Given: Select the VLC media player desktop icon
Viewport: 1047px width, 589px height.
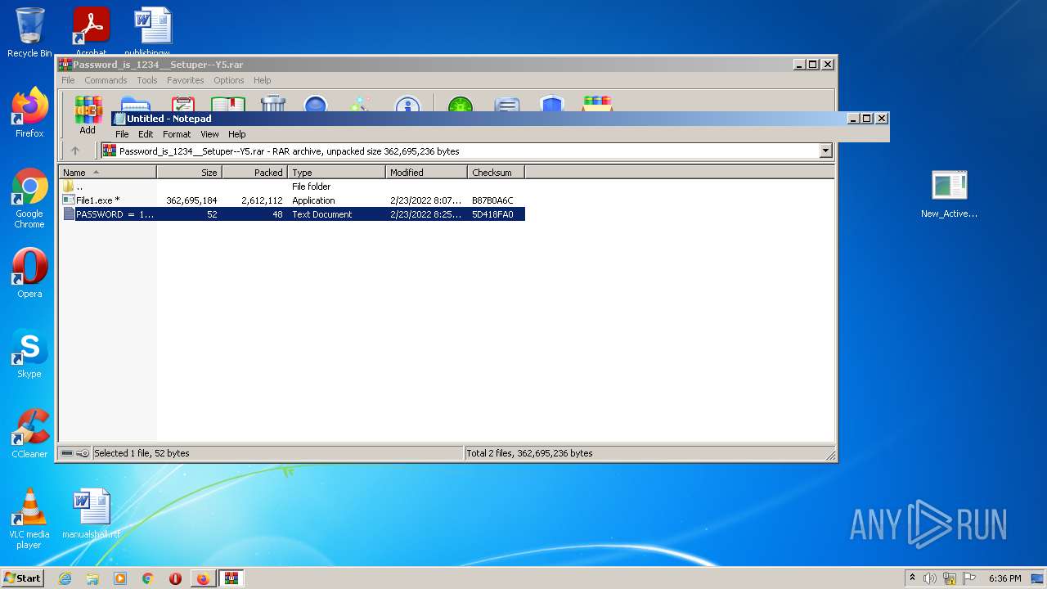Looking at the screenshot, I should pos(29,519).
